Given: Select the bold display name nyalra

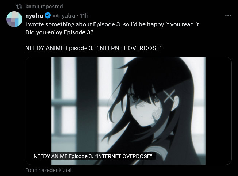Looking at the screenshot, I should tap(34, 16).
